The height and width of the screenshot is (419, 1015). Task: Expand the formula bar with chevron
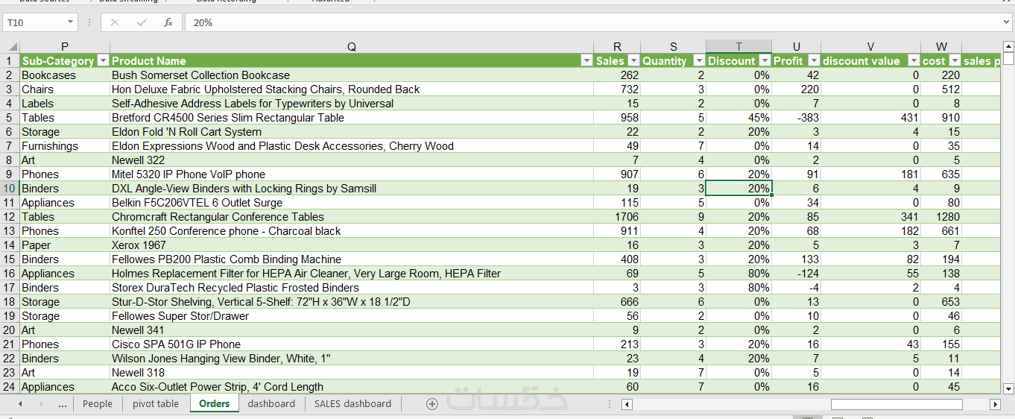click(x=1007, y=23)
